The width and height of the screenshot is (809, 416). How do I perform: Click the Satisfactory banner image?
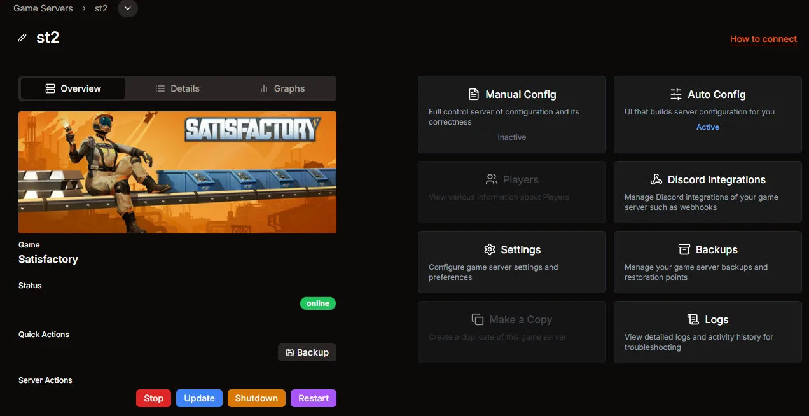pos(177,172)
